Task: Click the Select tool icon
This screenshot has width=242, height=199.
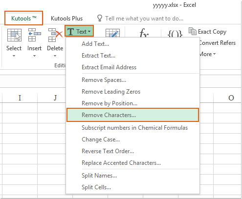Action: click(14, 35)
